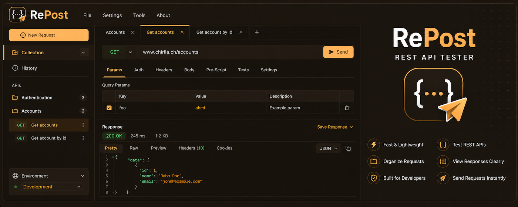Click the URL field www.chirila.ch/accounts
This screenshot has width=518, height=207.
(x=230, y=52)
